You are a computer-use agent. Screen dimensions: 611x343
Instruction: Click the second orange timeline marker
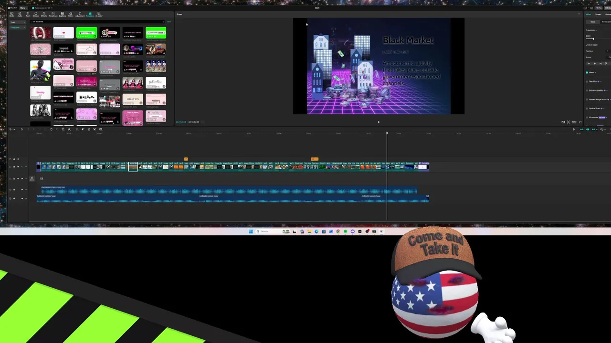point(314,159)
